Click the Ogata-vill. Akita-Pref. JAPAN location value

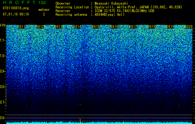[x=138, y=7]
